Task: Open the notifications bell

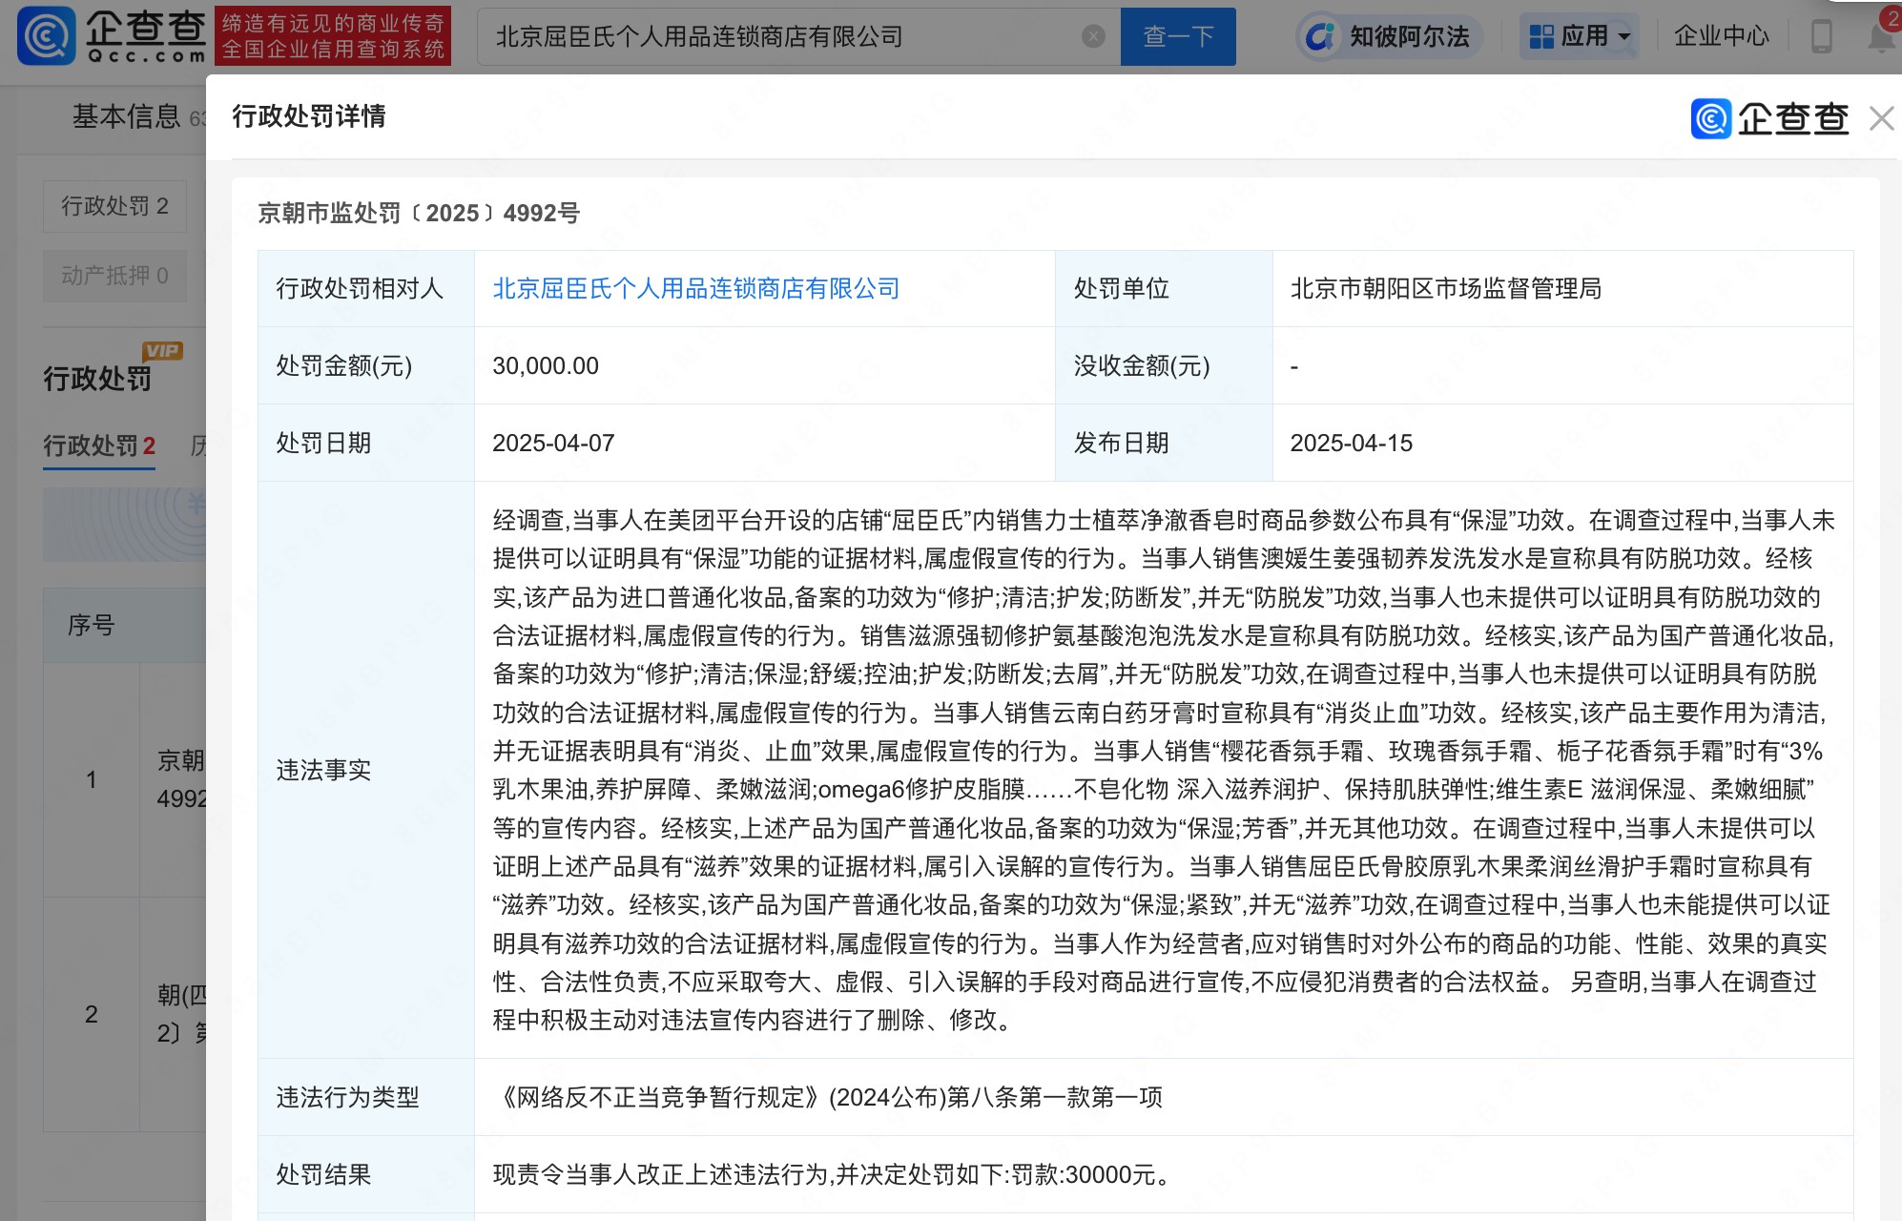Action: [1881, 37]
